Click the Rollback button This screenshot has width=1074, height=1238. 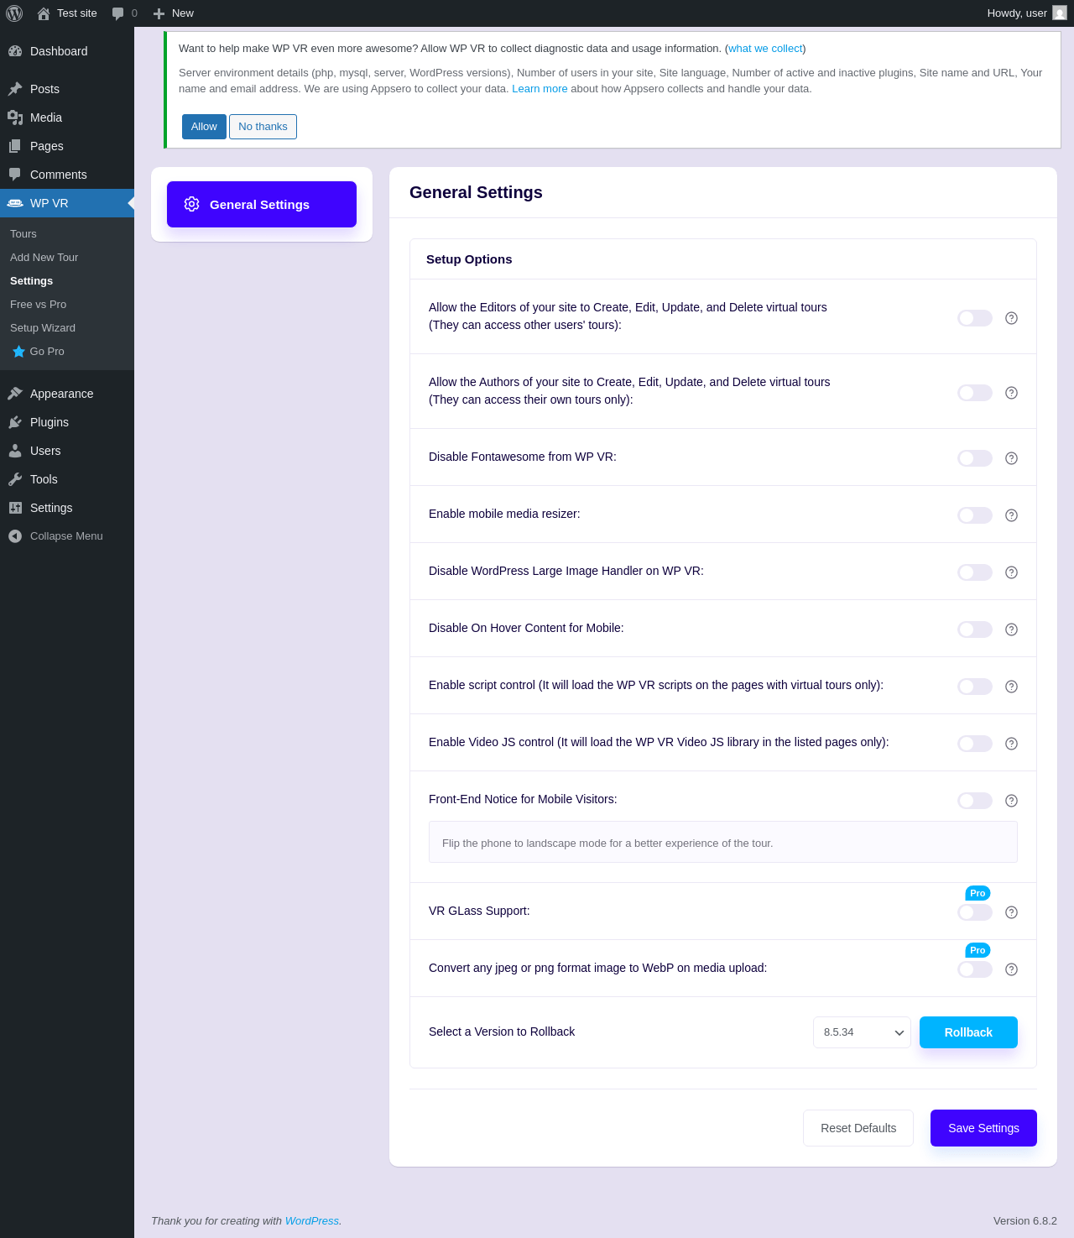coord(968,1032)
